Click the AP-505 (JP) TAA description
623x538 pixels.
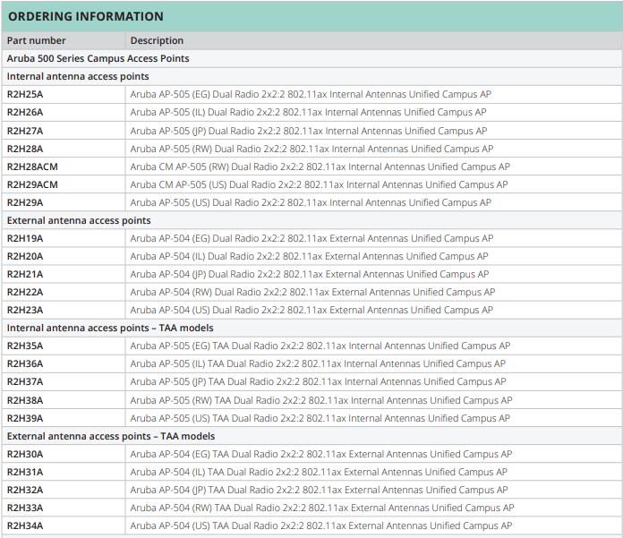[x=319, y=382]
